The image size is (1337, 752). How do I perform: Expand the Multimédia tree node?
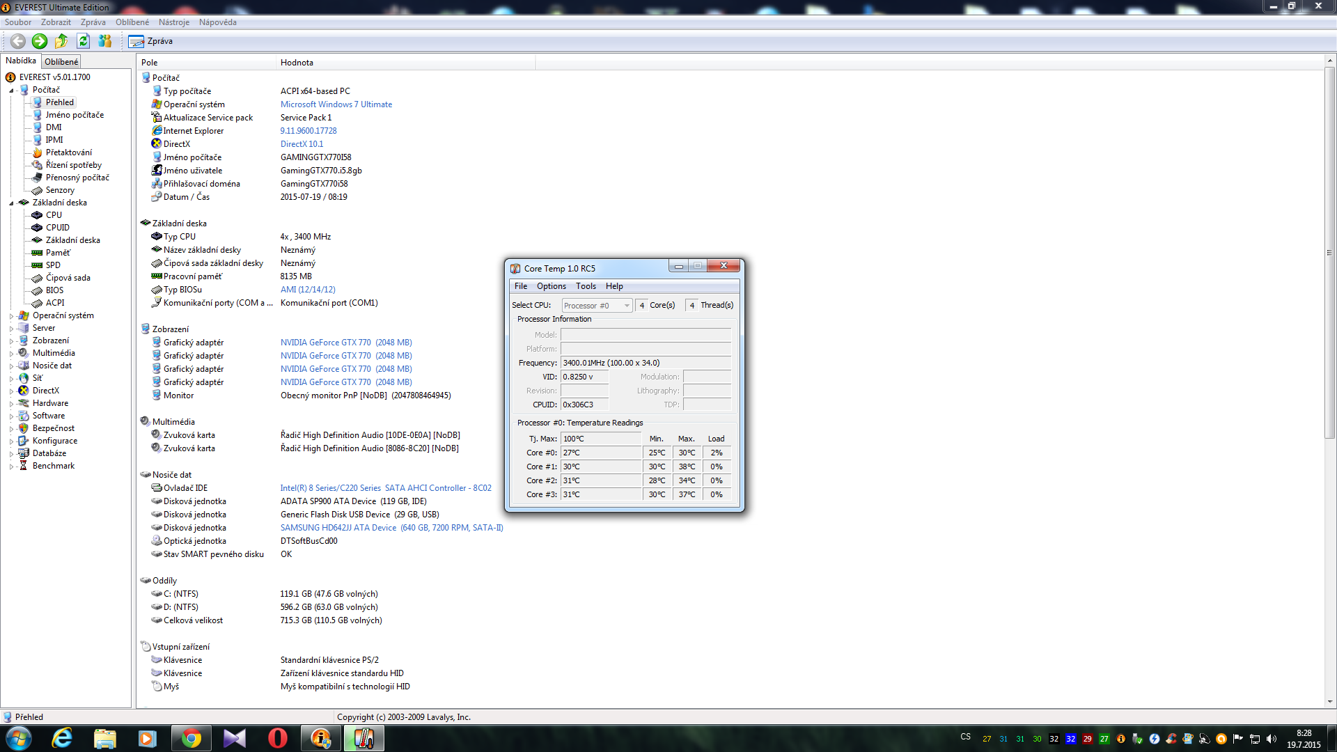(11, 354)
